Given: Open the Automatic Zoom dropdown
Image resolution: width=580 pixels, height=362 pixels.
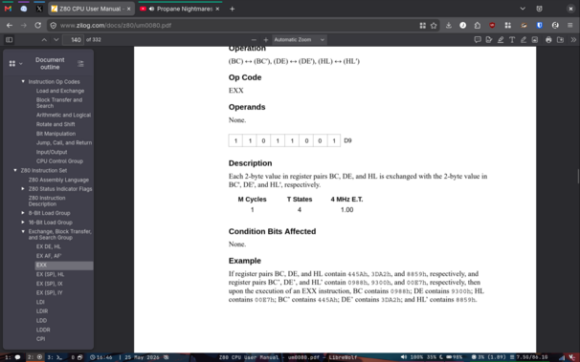Looking at the screenshot, I should click(x=299, y=39).
